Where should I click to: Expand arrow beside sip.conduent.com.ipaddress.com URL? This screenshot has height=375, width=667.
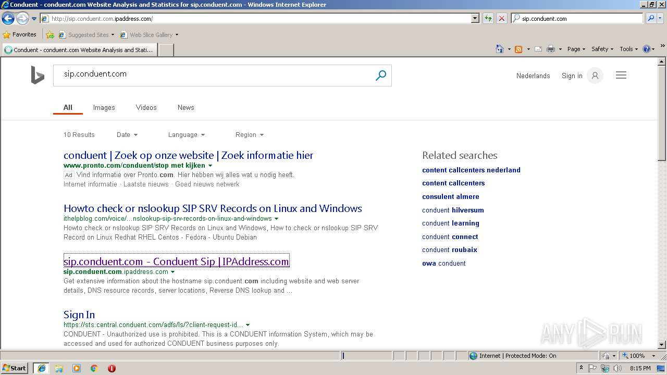tap(172, 272)
